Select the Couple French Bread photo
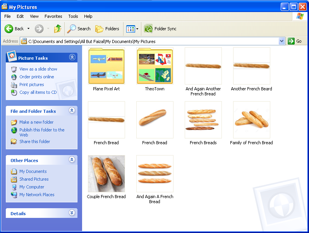Viewport: 309px width, 233px height. [x=106, y=174]
